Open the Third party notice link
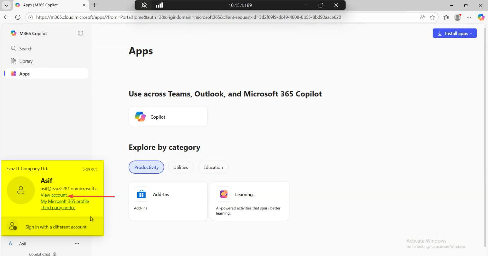This screenshot has width=488, height=256. [x=58, y=208]
